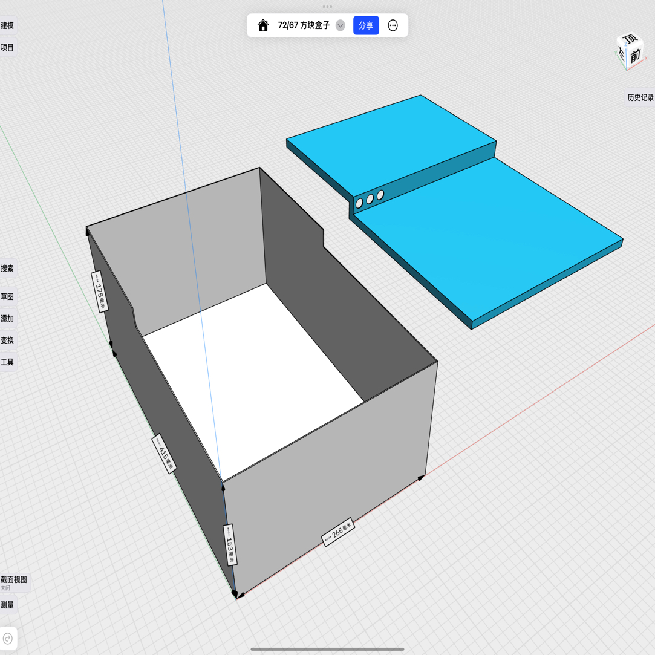The image size is (655, 655).
Task: Click the redo arrow icon
Action: tap(8, 639)
